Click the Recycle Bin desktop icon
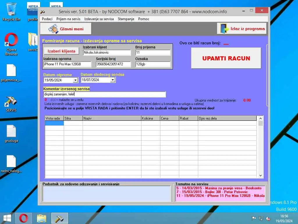298x224 pixels. coord(11,12)
